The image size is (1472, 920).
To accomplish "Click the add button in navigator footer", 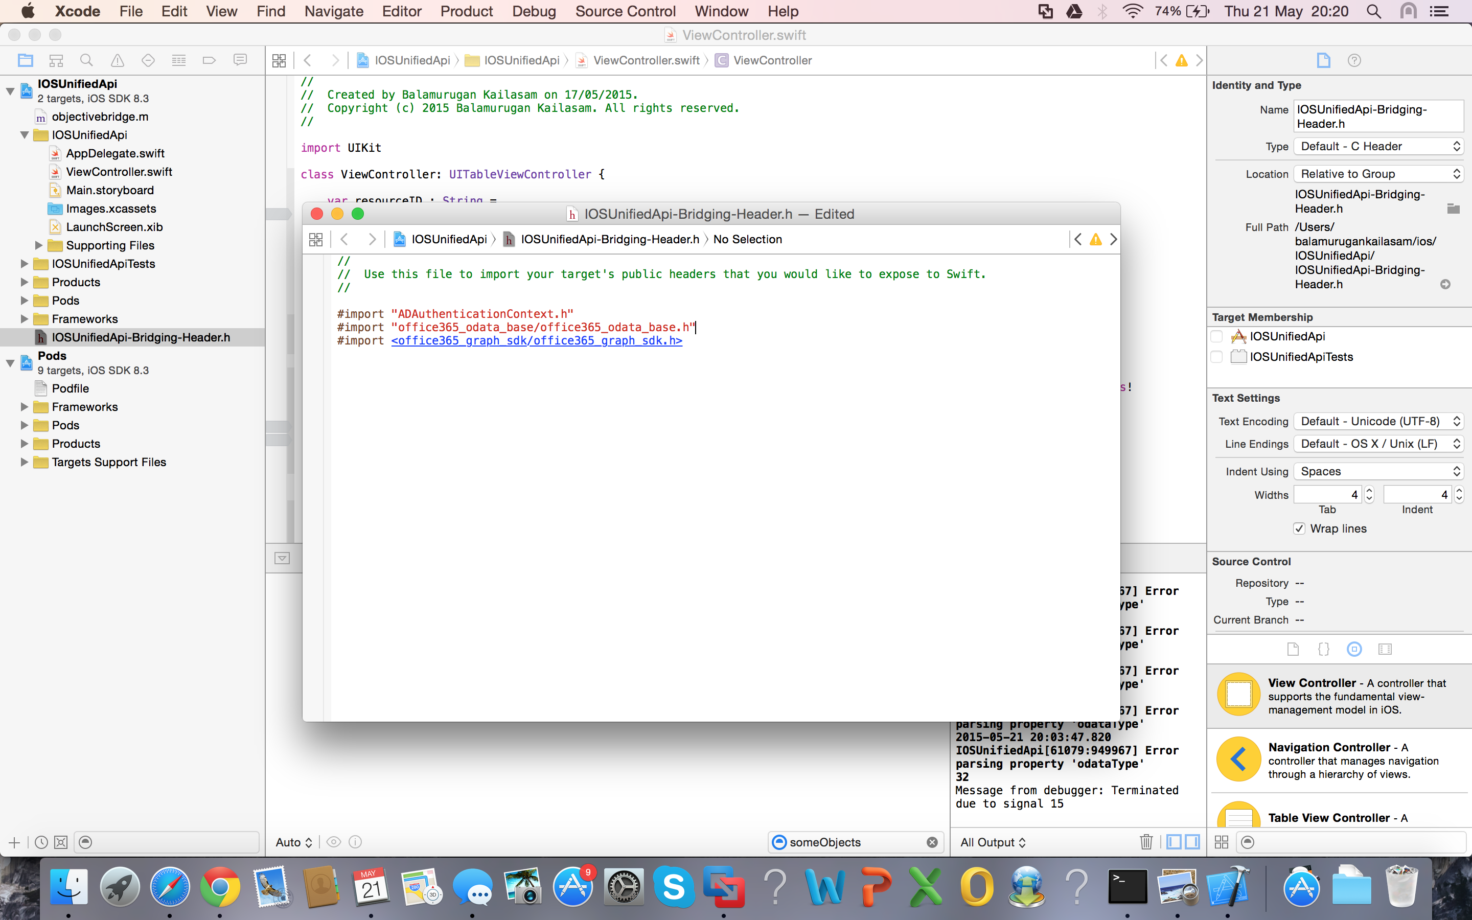I will point(15,842).
